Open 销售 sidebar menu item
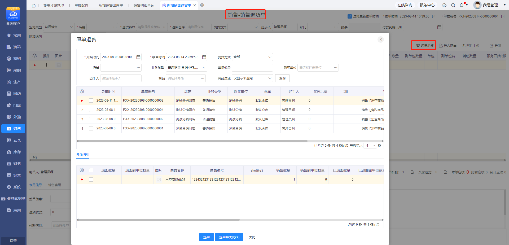509x245 pixels. click(x=13, y=129)
